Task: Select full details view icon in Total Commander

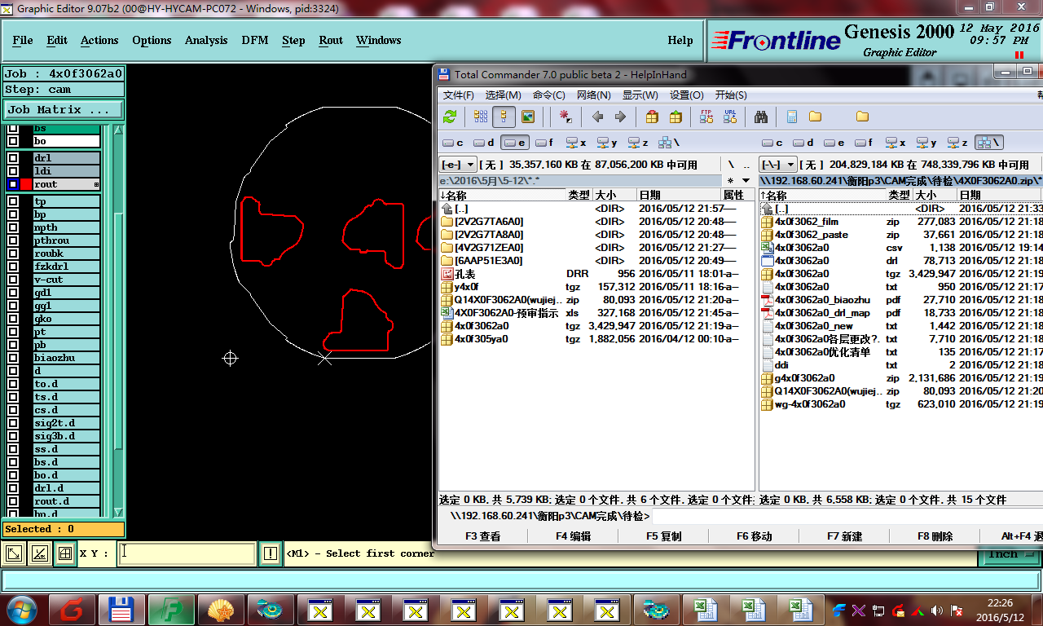Action: coord(504,117)
